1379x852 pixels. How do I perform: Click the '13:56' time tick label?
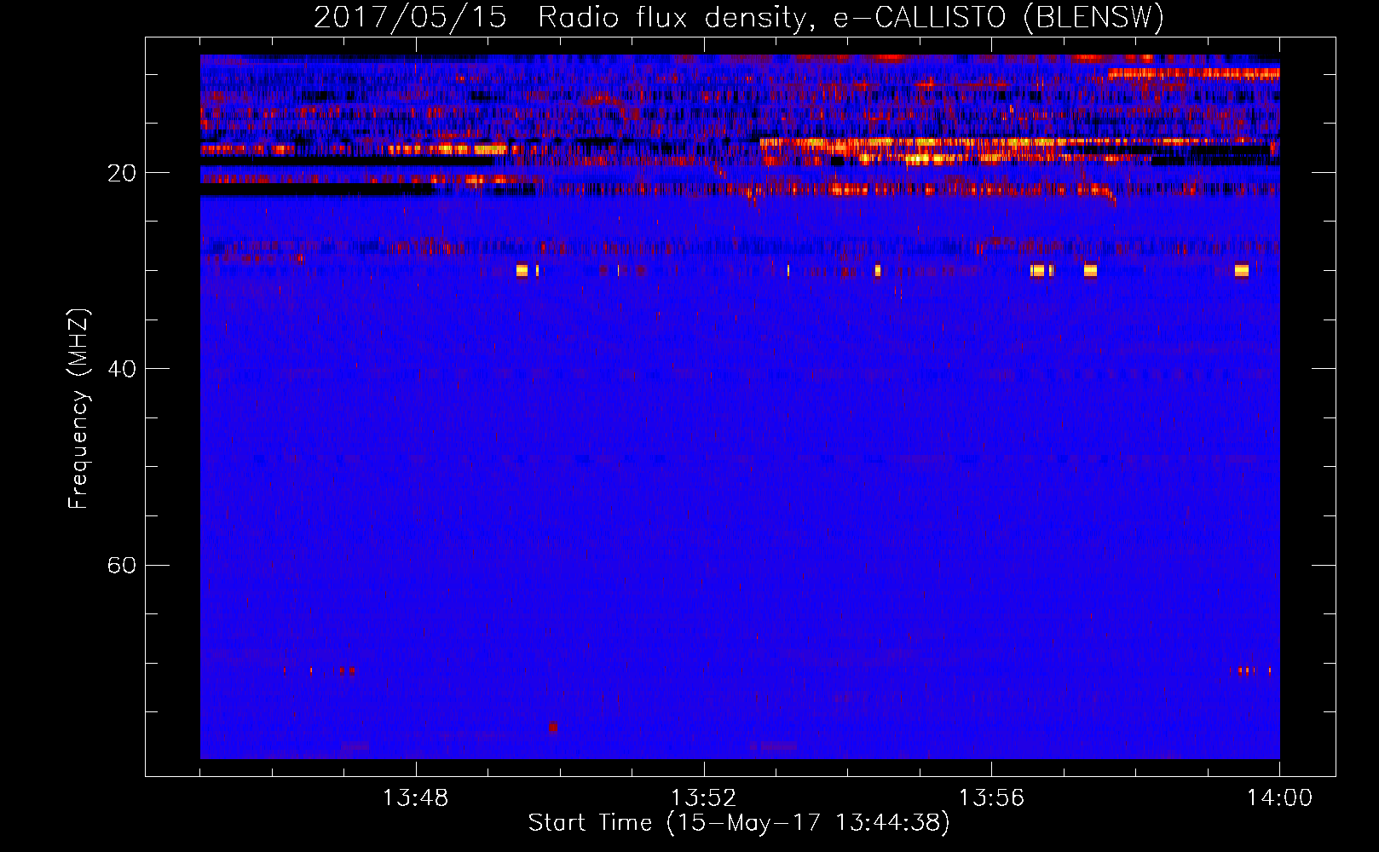point(991,798)
